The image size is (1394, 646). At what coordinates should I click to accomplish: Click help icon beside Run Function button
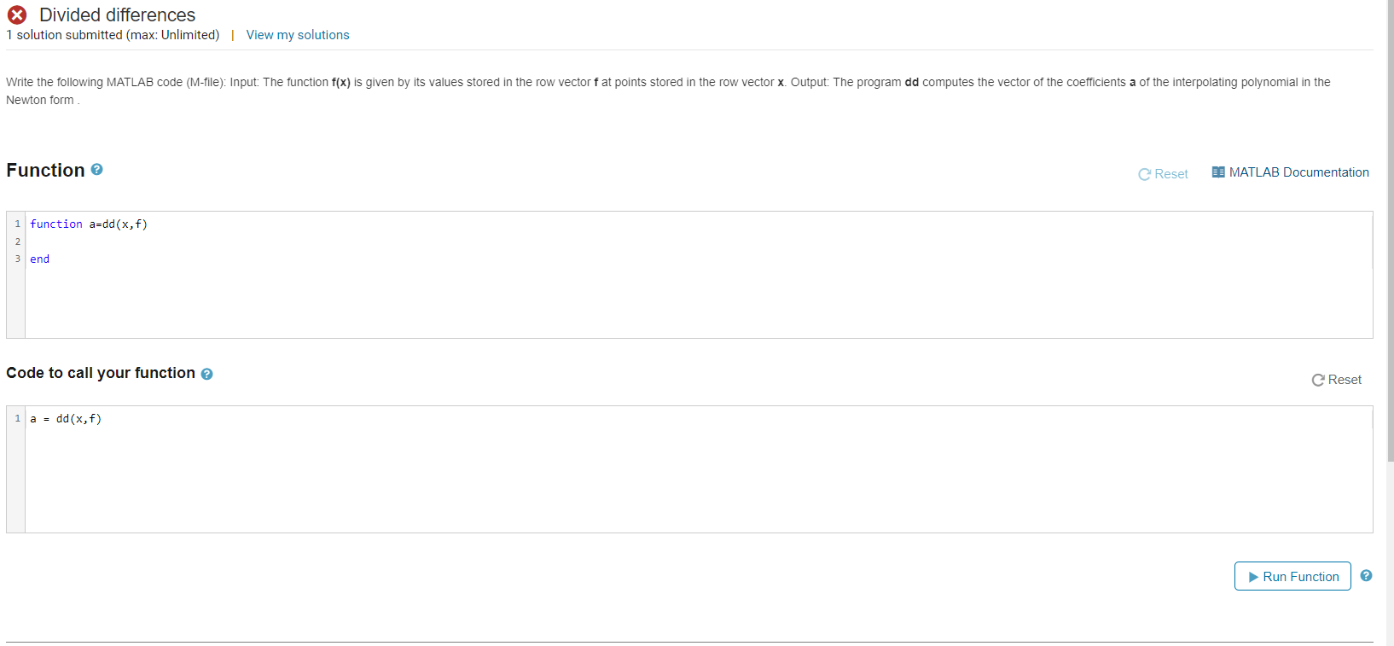tap(1367, 576)
